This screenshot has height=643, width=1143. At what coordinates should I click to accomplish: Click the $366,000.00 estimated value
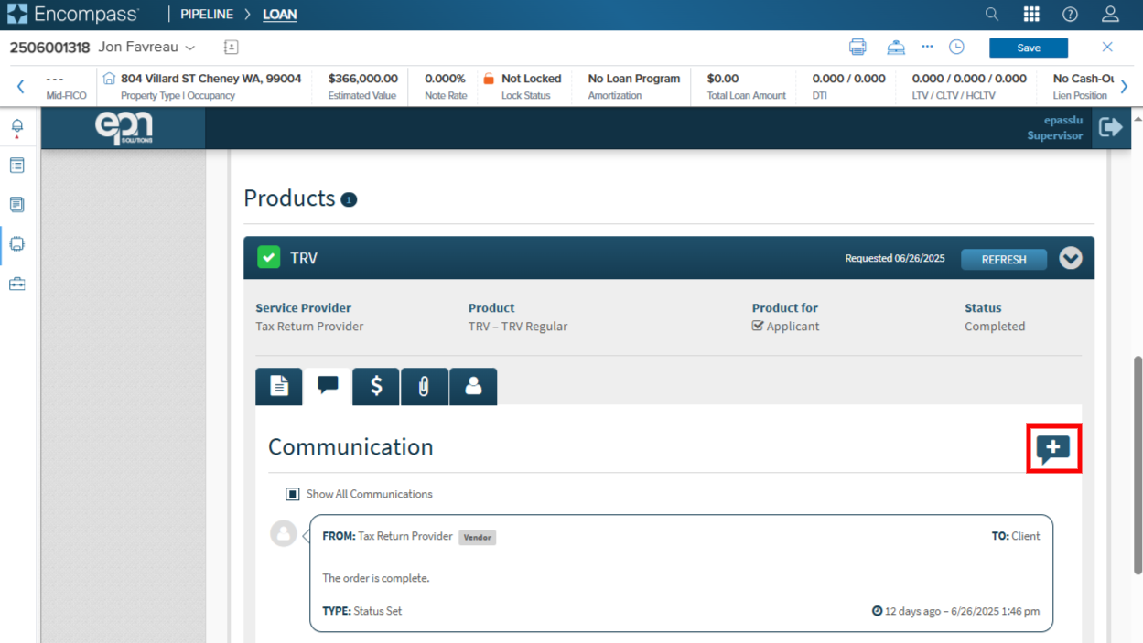(363, 79)
